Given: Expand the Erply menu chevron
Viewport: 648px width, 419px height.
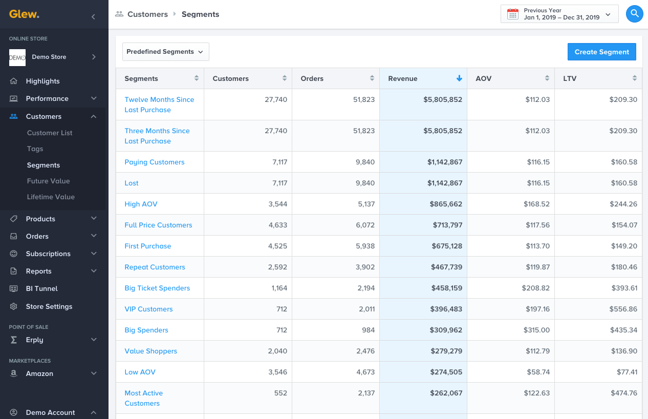Looking at the screenshot, I should click(94, 340).
